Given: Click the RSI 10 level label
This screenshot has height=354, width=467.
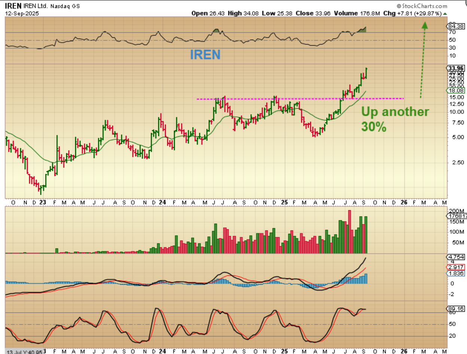Looking at the screenshot, I should tap(452, 56).
